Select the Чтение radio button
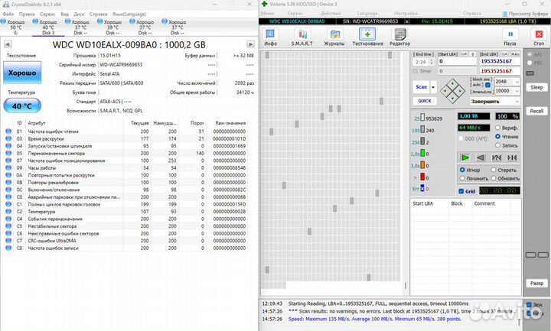Image resolution: width=551 pixels, height=331 pixels. tap(499, 137)
